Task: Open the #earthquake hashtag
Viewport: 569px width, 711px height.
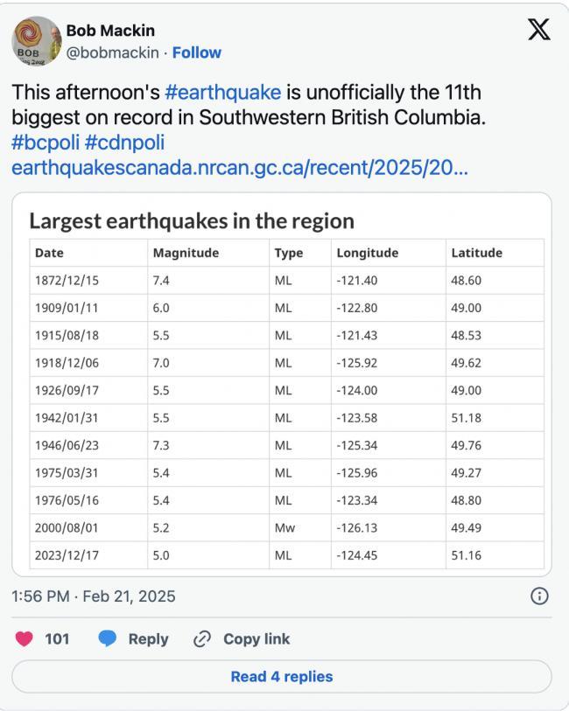Action: [x=222, y=93]
